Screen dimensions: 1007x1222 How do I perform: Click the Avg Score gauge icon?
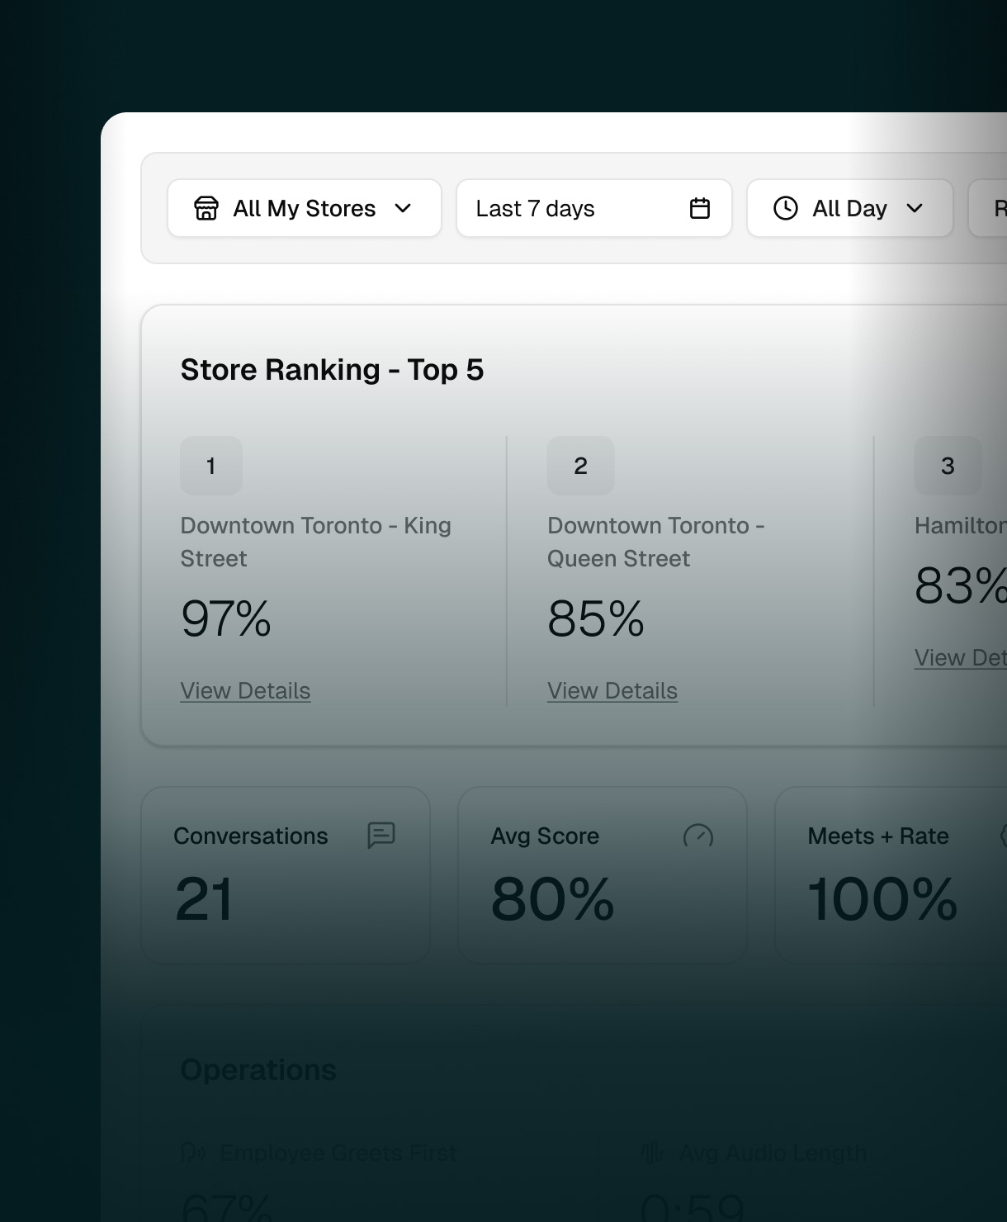(x=698, y=836)
